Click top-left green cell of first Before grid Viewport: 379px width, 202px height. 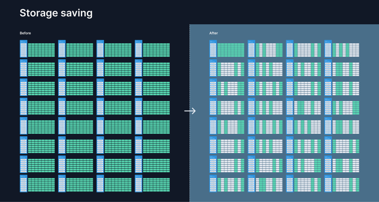[30, 44]
